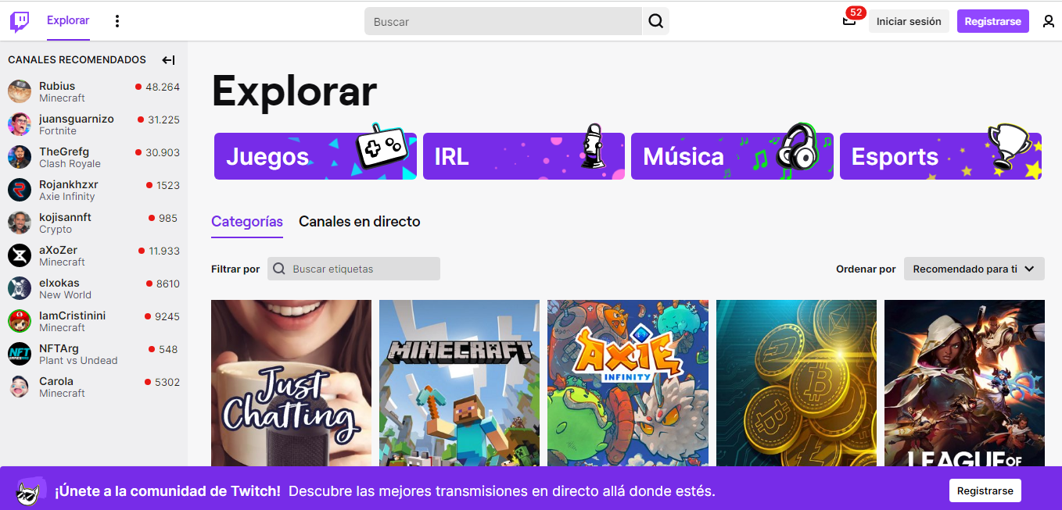Open the Ordenar por Recomendado para ti dropdown
Viewport: 1062px width, 510px height.
974,269
